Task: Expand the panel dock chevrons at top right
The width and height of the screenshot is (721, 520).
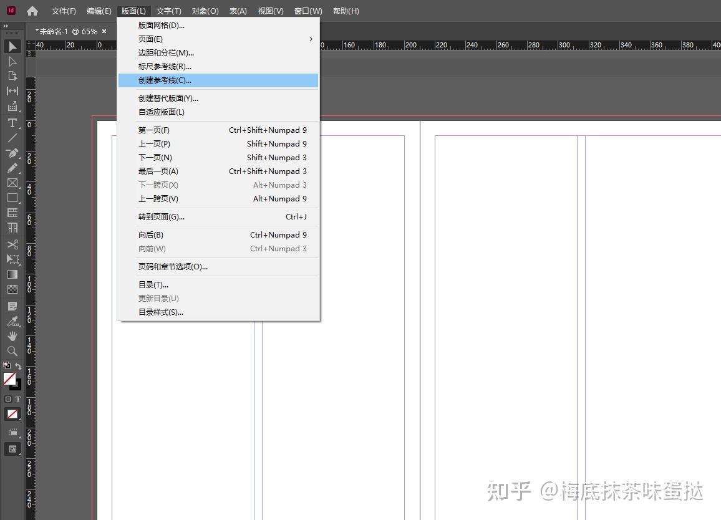Action: pos(7,26)
